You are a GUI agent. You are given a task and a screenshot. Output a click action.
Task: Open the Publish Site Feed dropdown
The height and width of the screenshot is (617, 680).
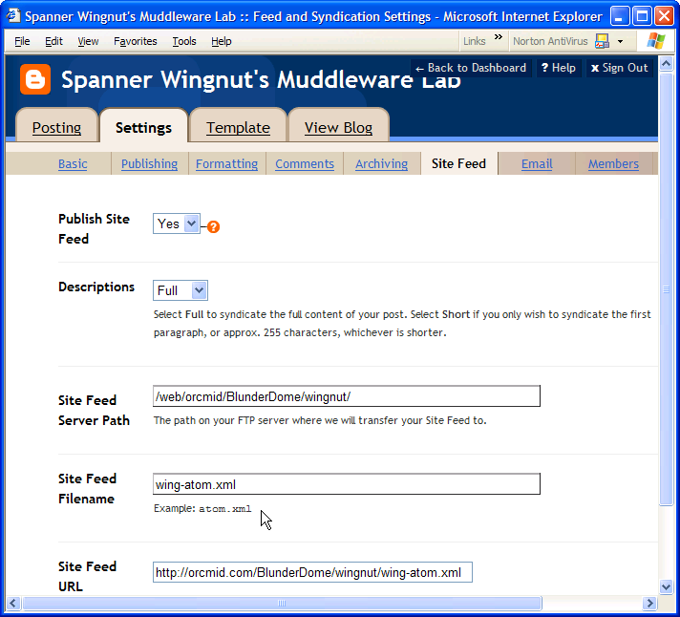coord(191,223)
